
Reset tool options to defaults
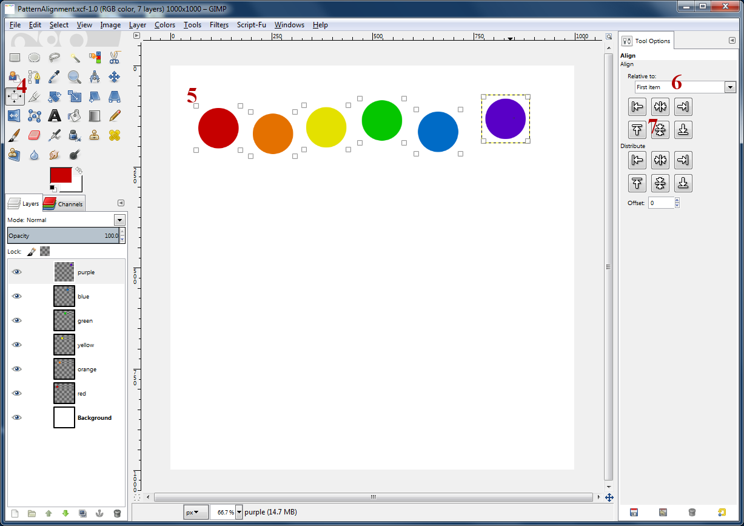722,513
